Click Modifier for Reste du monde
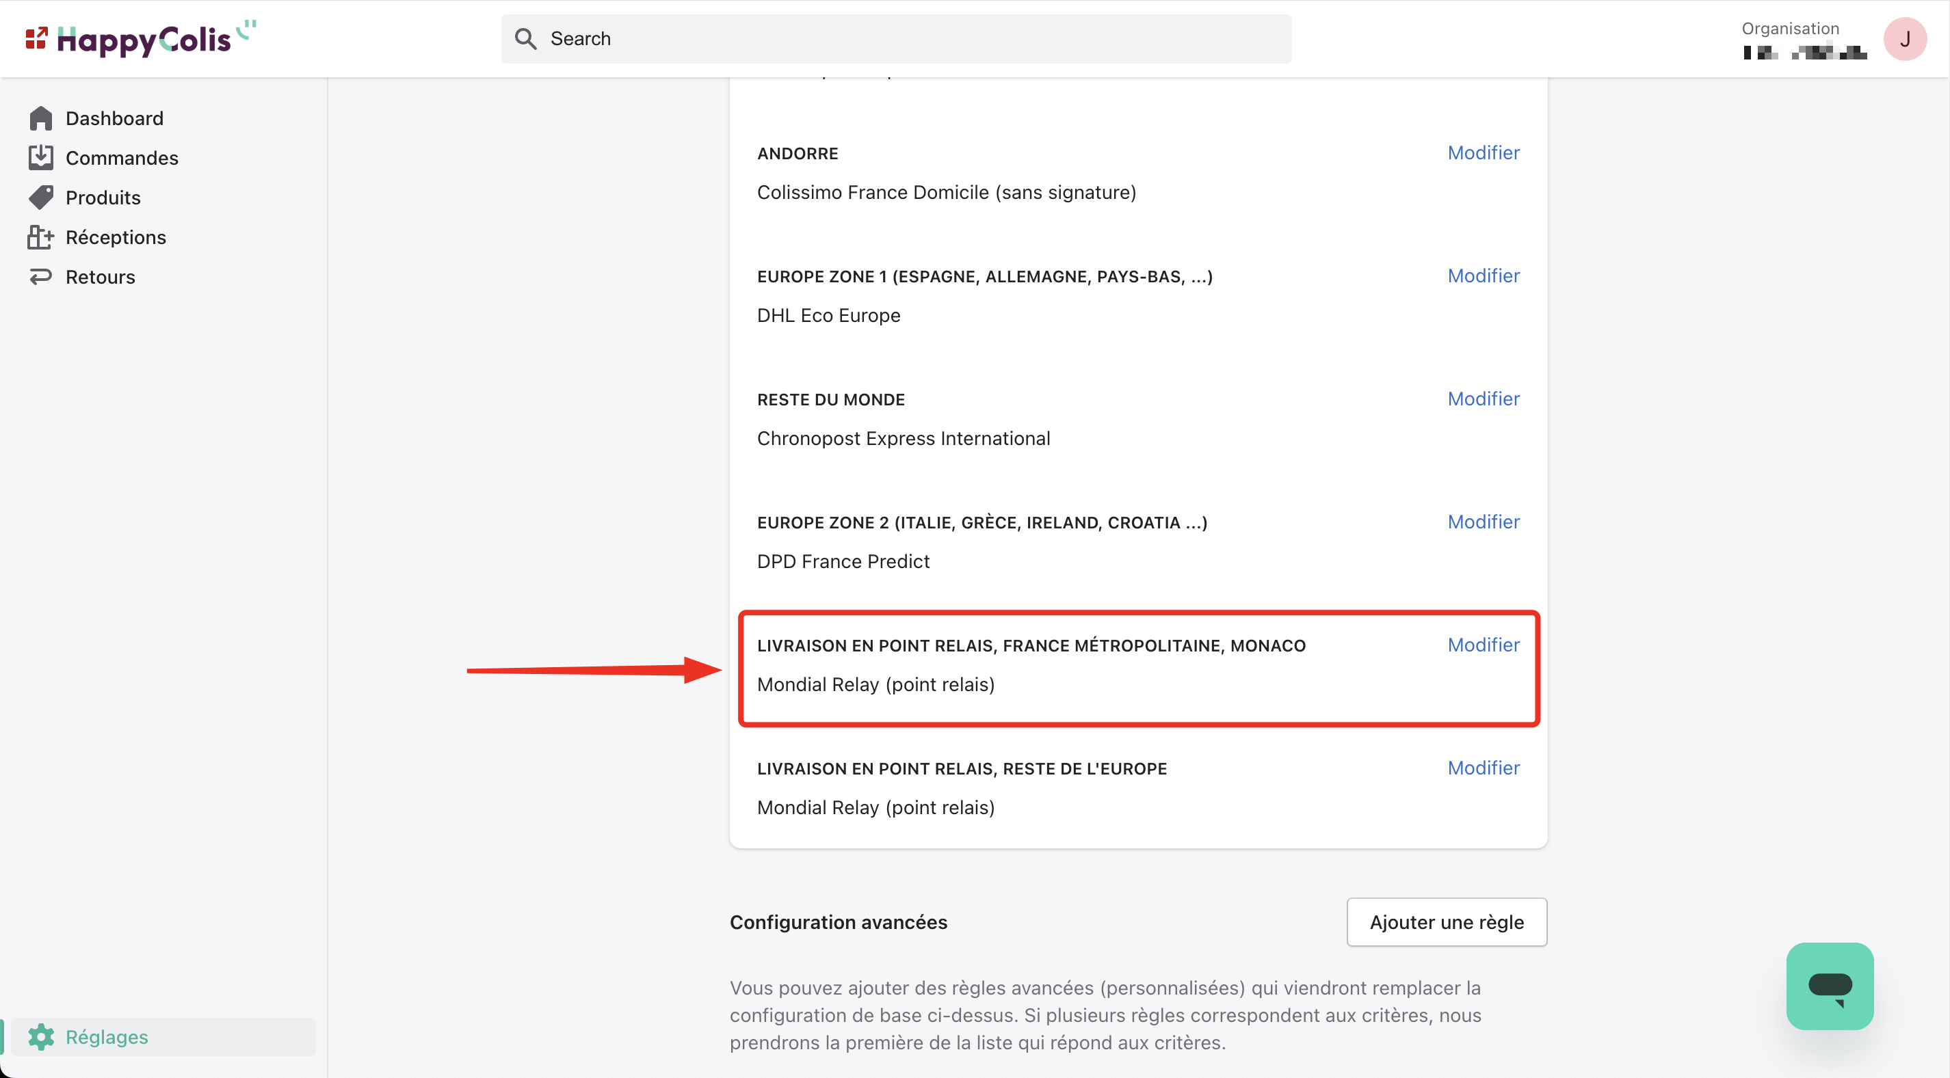This screenshot has height=1078, width=1950. pyautogui.click(x=1483, y=399)
